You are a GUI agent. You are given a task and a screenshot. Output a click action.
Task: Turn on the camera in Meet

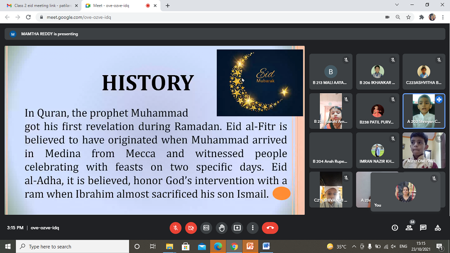(191, 228)
